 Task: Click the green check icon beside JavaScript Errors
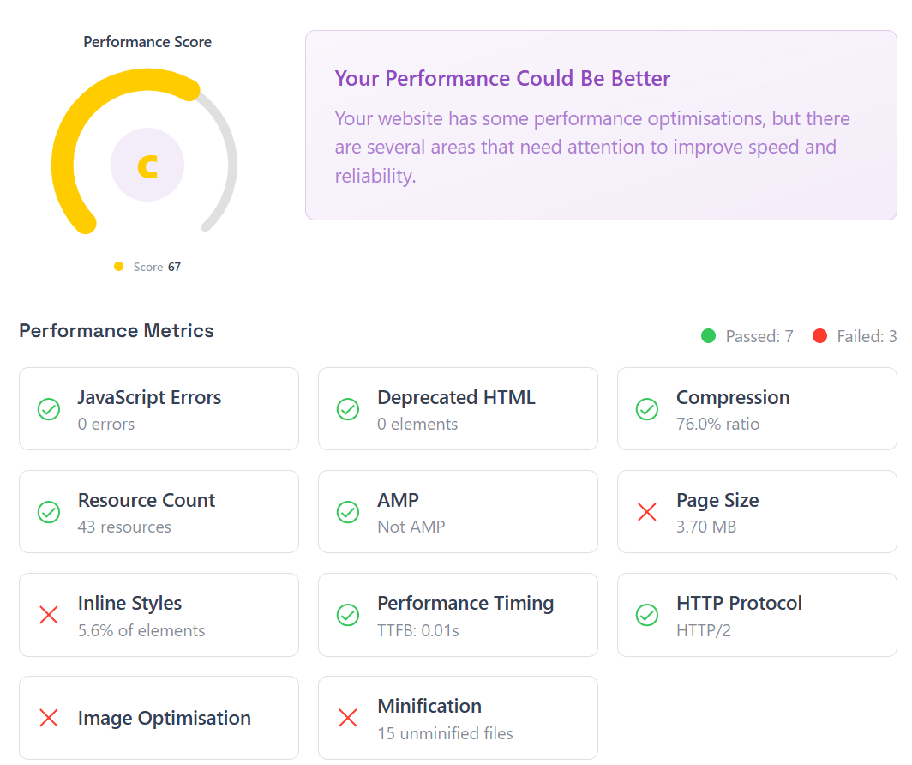[49, 410]
